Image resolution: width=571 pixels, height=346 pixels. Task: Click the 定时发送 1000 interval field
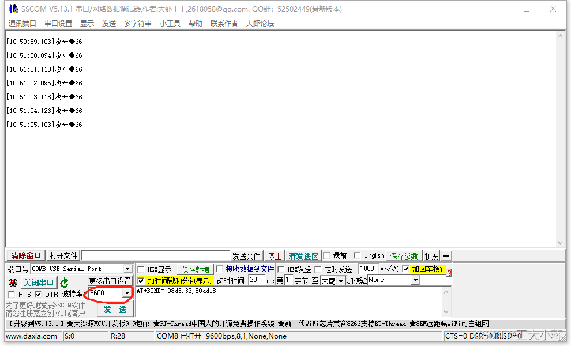[368, 269]
